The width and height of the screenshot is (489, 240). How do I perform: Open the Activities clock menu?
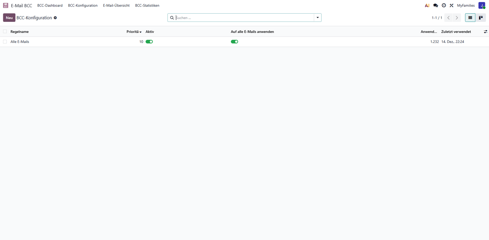[x=444, y=5]
